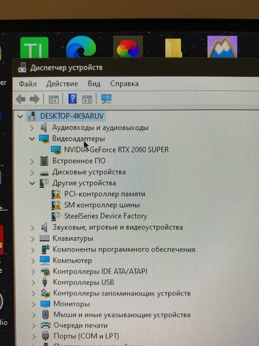Click the icon beside Компоненты программного обеспечения
Viewport: 259px width, 346px height.
(x=45, y=249)
